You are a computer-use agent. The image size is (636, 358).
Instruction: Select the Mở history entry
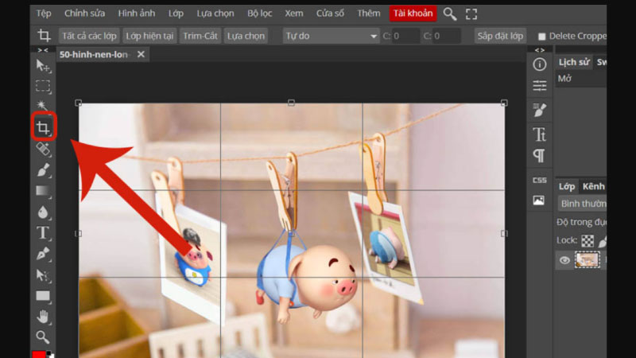(581, 79)
